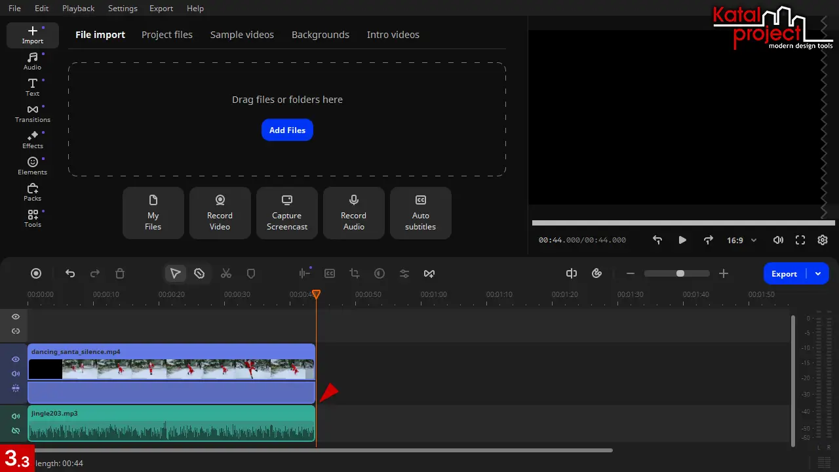Open the Export options dropdown arrow
Screen dimensions: 839x472
[818, 273]
